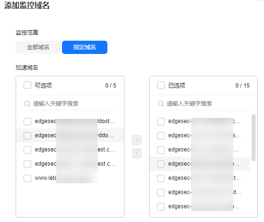The width and height of the screenshot is (264, 222).
Task: Tick third edgesec checkbox in 可选项 list
Action: pos(27,150)
